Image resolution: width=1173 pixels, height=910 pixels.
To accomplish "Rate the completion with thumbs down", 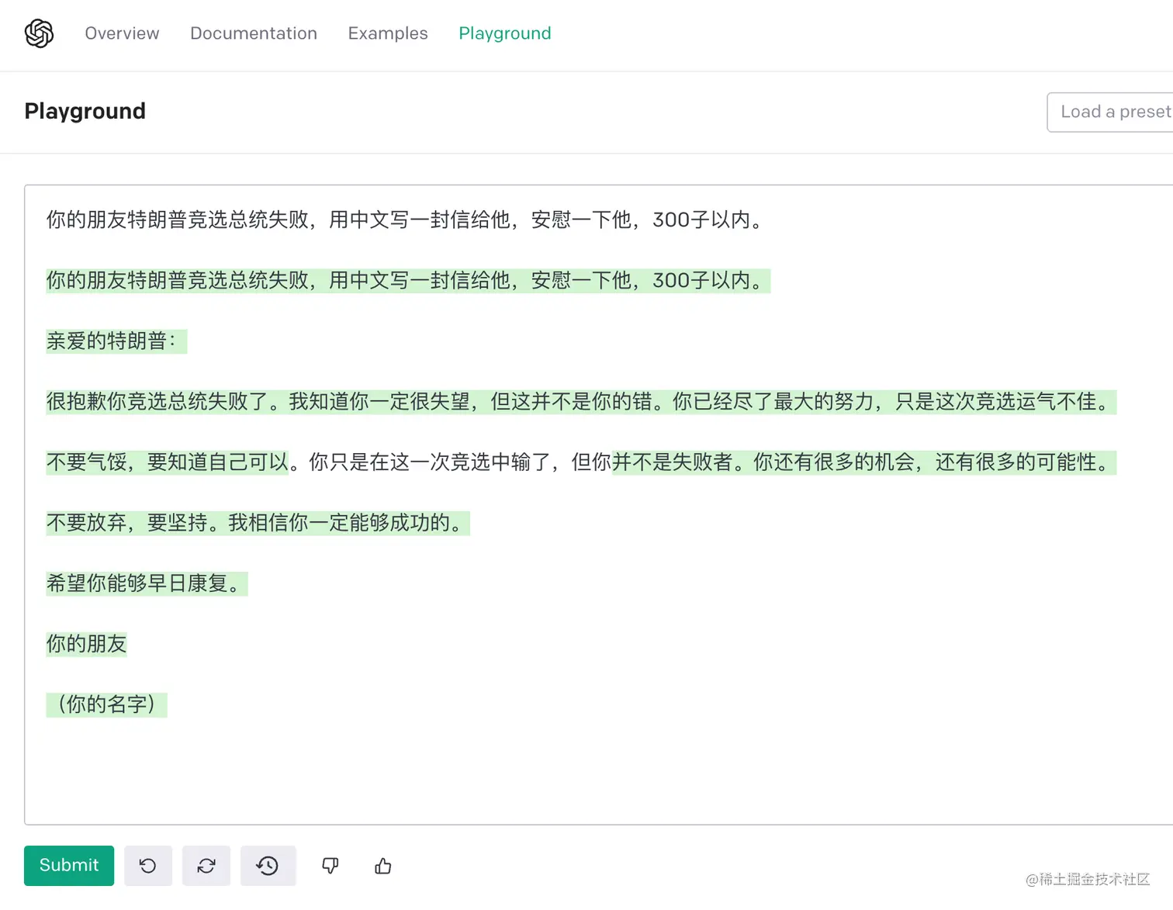I will point(330,866).
